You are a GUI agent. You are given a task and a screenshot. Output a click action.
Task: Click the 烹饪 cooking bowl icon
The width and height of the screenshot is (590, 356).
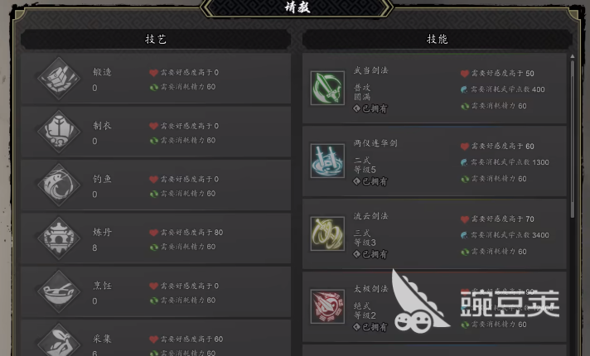tap(59, 291)
